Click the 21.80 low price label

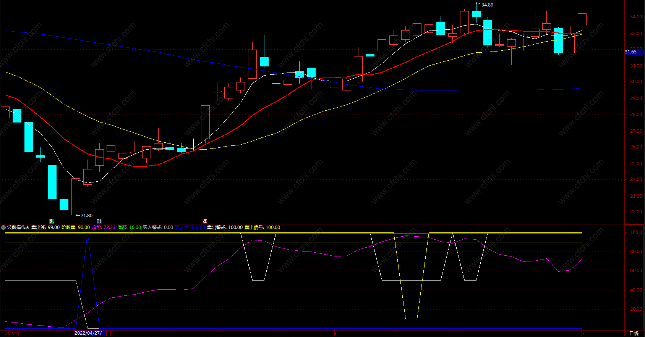[x=86, y=216]
